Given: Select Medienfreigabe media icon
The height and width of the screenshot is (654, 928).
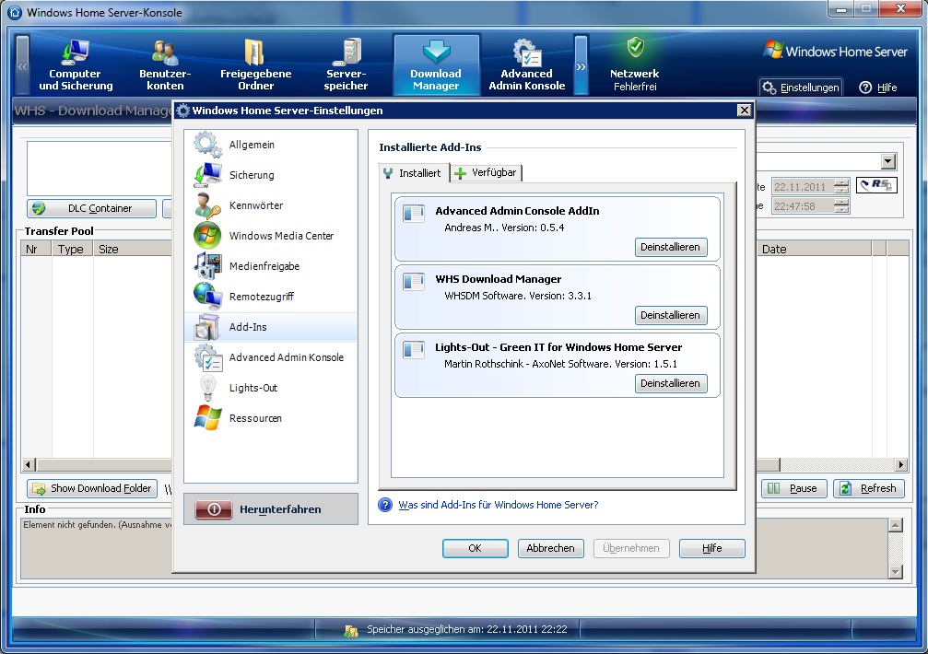Looking at the screenshot, I should 207,266.
